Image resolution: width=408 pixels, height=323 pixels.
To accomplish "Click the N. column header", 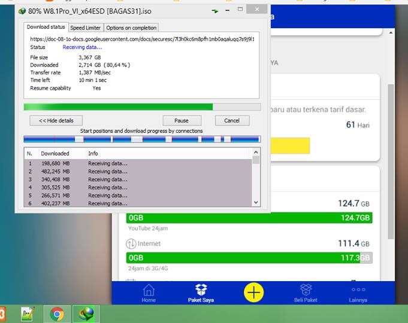I will (x=29, y=154).
